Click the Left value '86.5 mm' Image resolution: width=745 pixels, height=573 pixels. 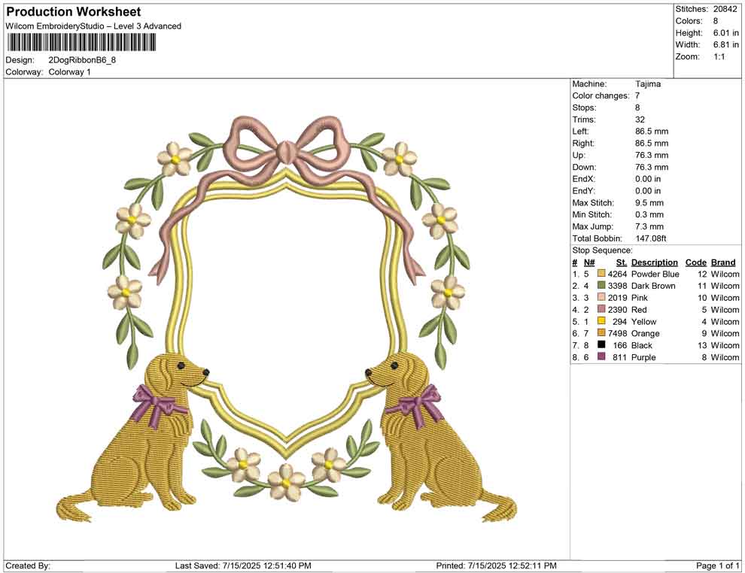(652, 132)
